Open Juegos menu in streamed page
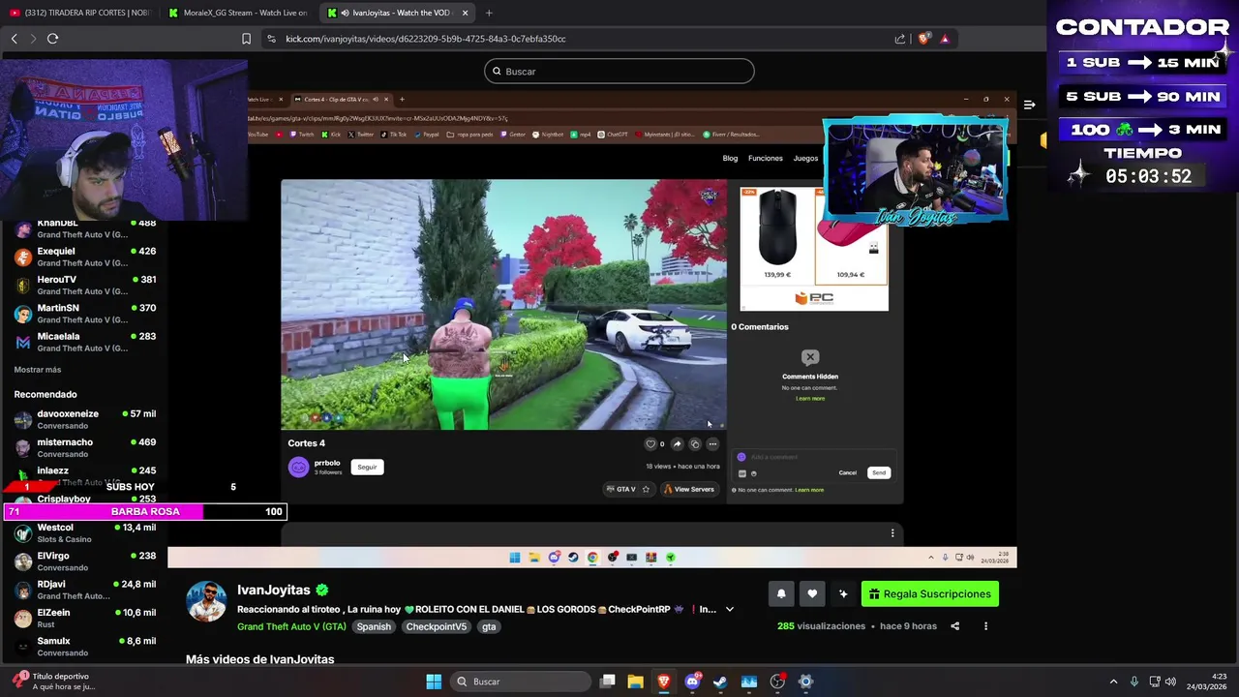1239x697 pixels. 805,158
